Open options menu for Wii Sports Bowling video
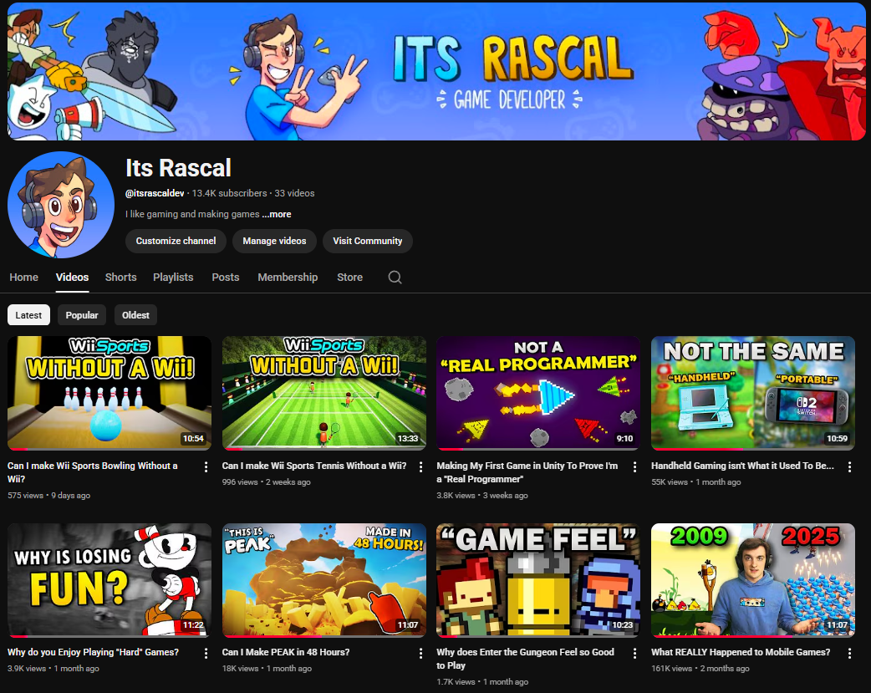This screenshot has height=693, width=871. pyautogui.click(x=206, y=467)
